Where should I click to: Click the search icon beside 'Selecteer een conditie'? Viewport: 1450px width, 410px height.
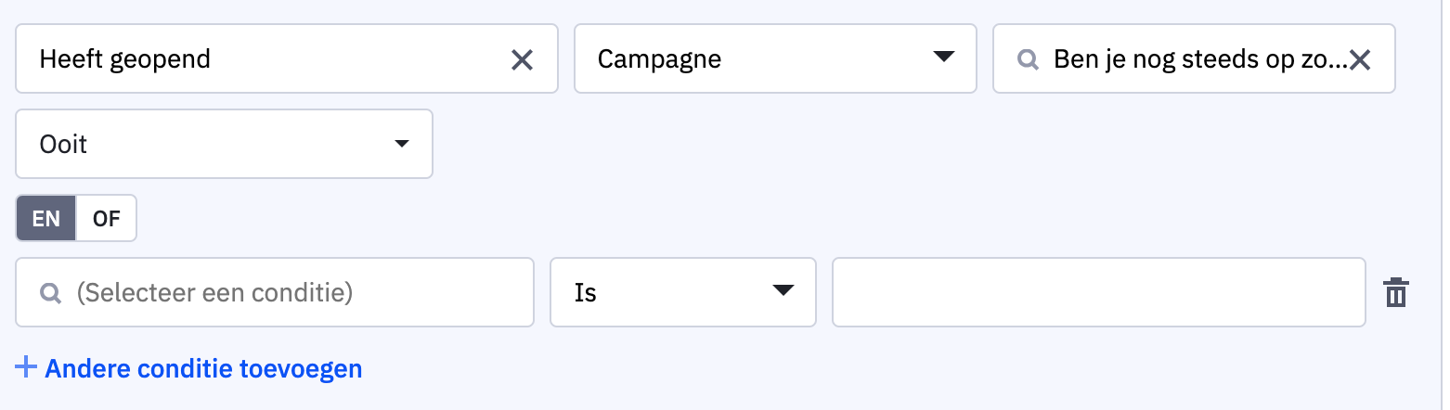(x=51, y=293)
